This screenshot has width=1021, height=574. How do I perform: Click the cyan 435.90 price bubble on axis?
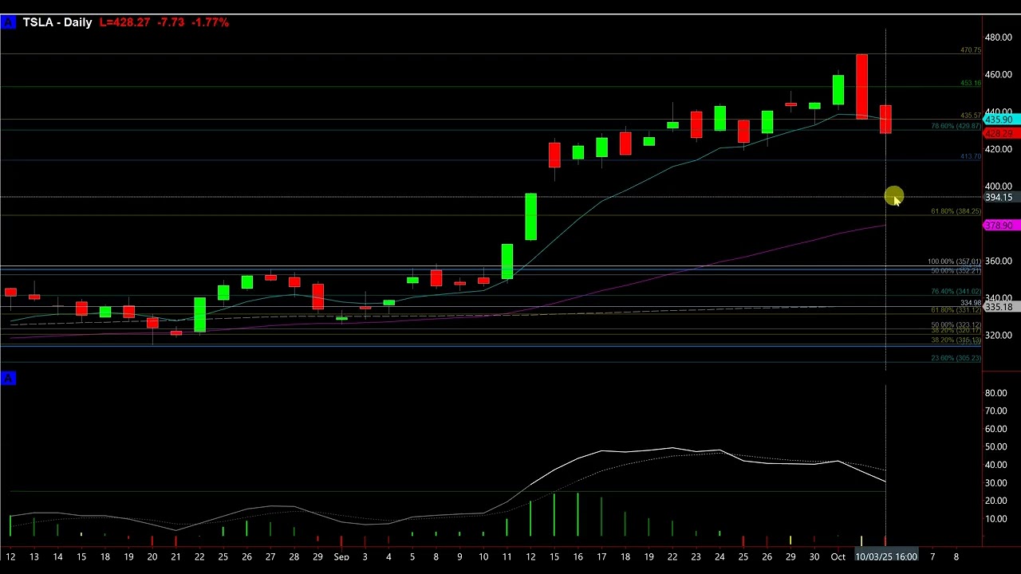tap(999, 120)
